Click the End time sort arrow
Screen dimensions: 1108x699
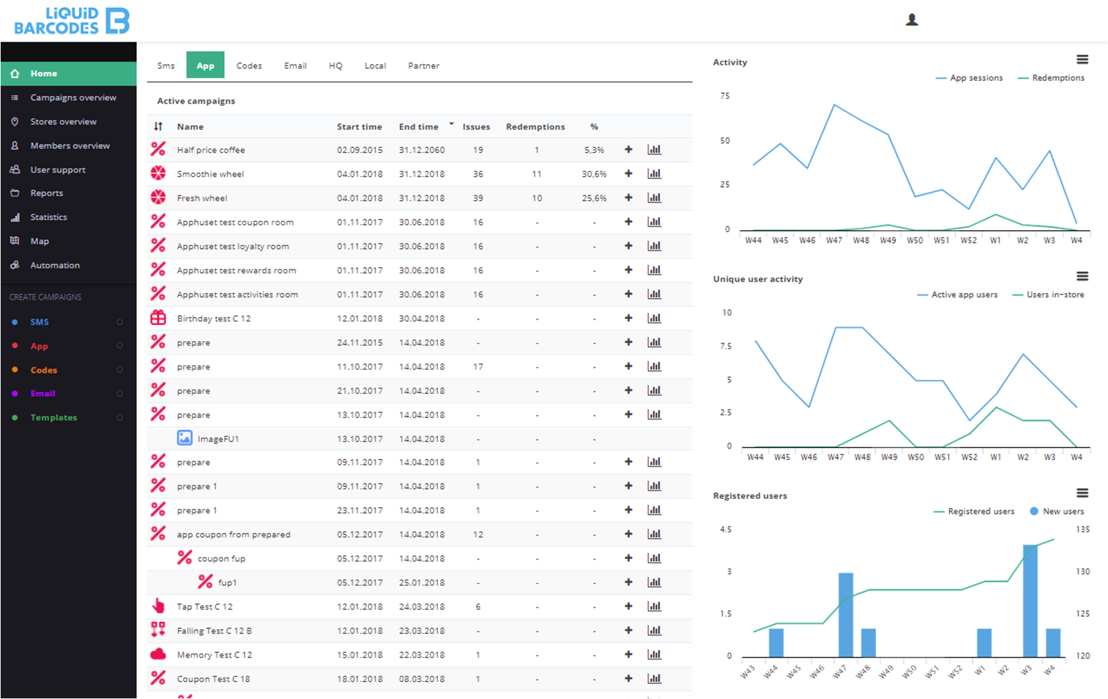coord(451,124)
